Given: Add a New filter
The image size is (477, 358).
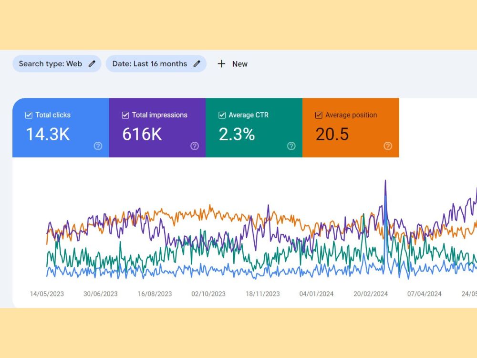Looking at the screenshot, I should coord(232,64).
